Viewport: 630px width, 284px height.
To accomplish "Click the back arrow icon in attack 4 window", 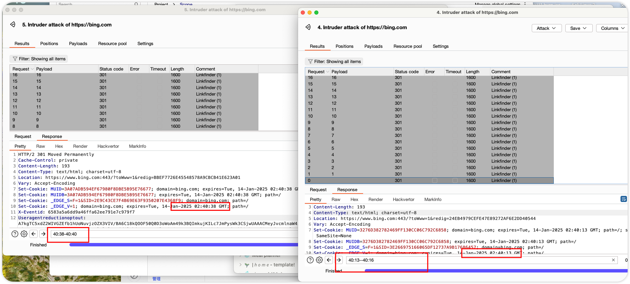I will [x=308, y=27].
